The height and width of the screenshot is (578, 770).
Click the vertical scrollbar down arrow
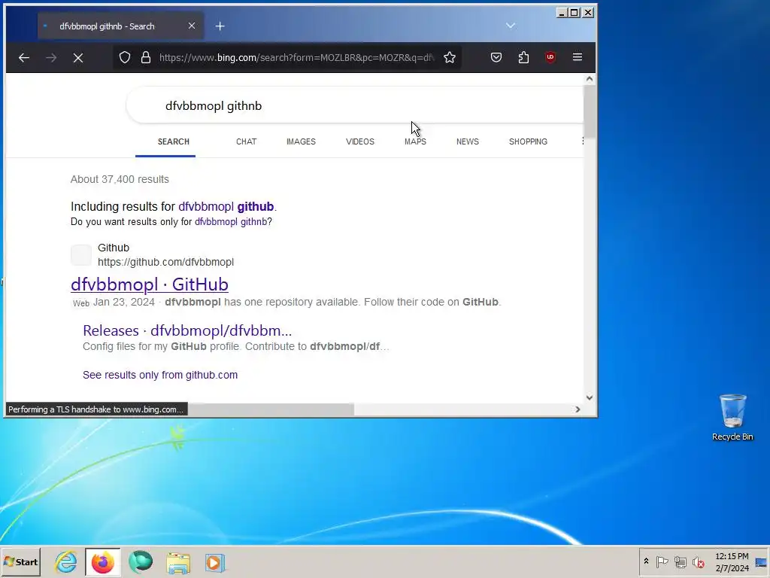tap(590, 397)
